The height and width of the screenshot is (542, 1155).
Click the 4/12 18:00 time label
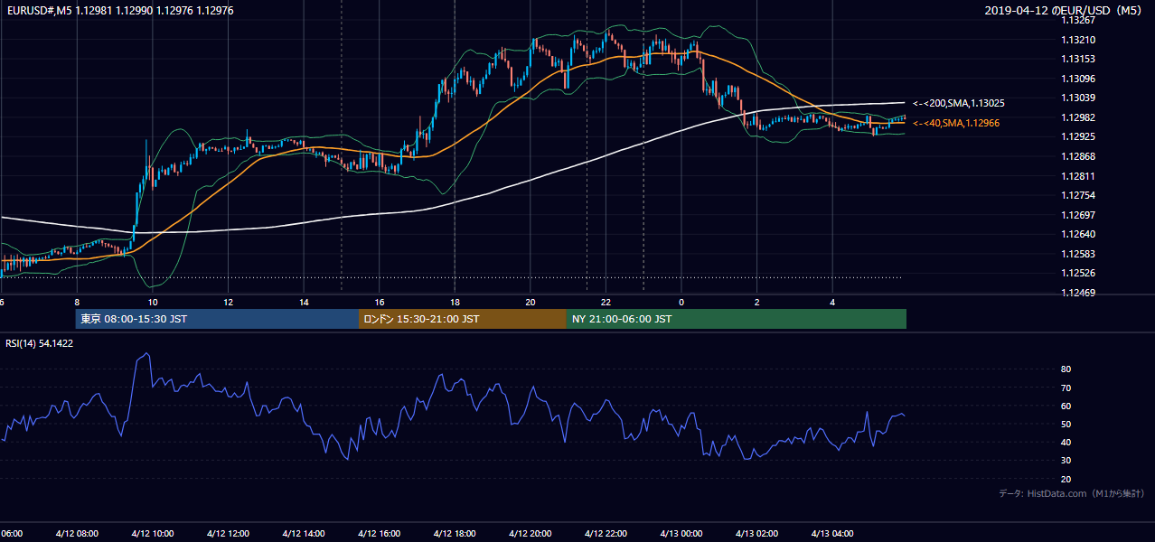455,534
